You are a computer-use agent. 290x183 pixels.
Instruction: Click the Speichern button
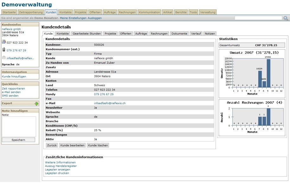pyautogui.click(x=18, y=140)
